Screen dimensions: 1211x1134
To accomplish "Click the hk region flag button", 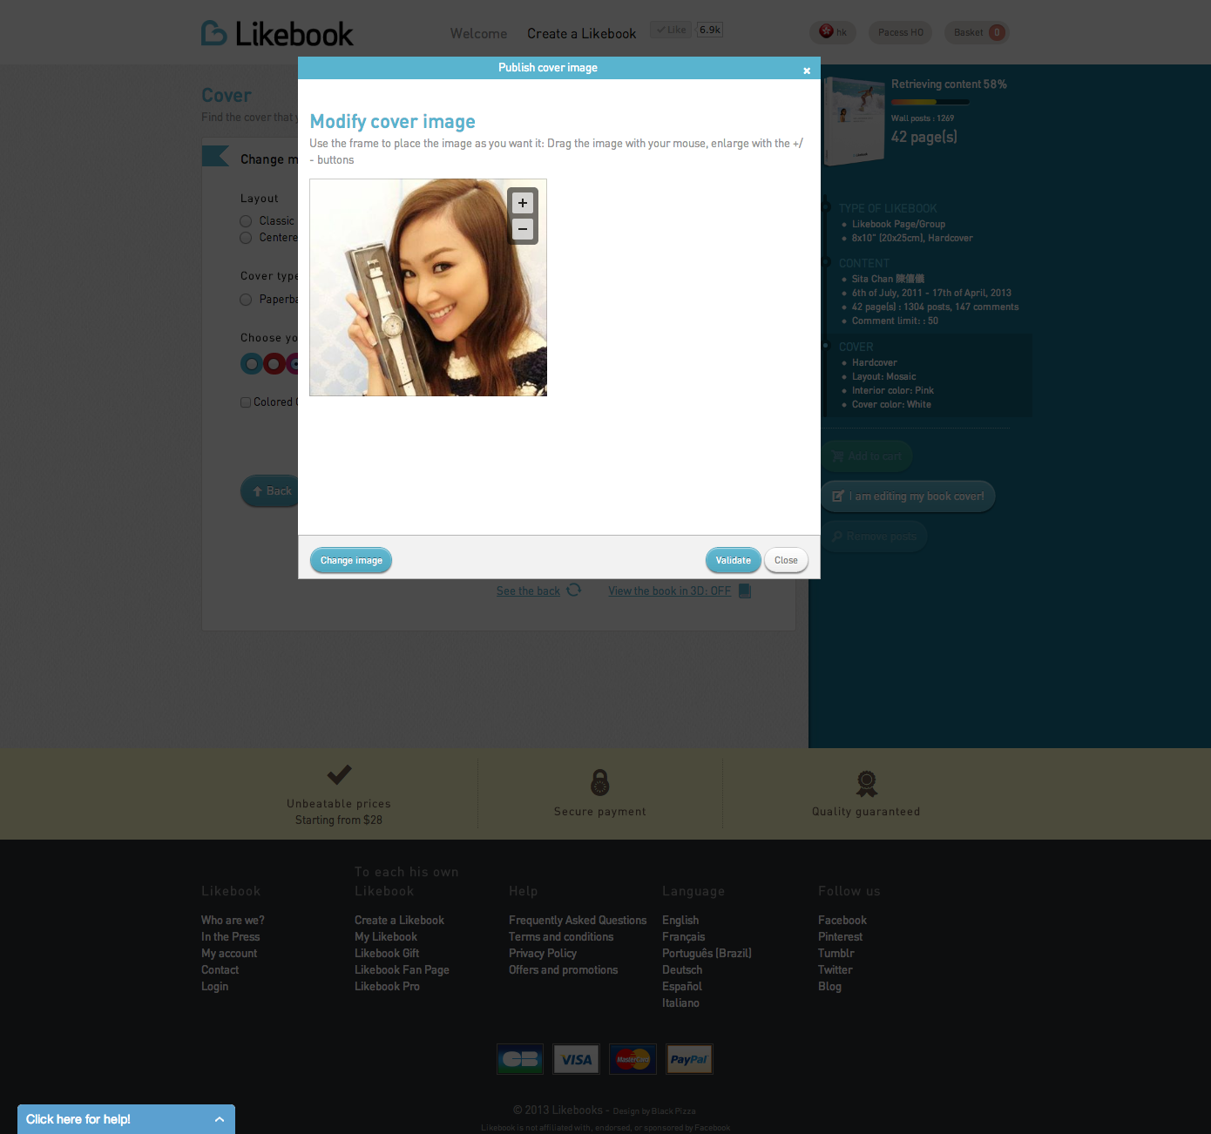I will tap(833, 32).
